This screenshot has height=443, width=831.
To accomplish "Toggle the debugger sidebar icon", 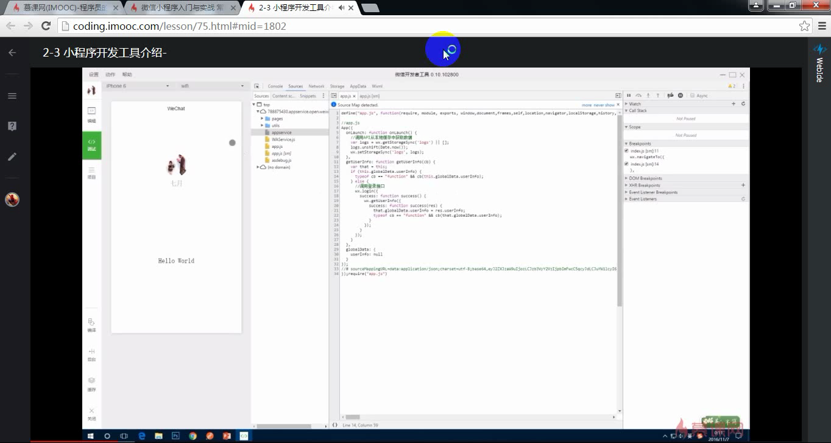I will tap(618, 96).
